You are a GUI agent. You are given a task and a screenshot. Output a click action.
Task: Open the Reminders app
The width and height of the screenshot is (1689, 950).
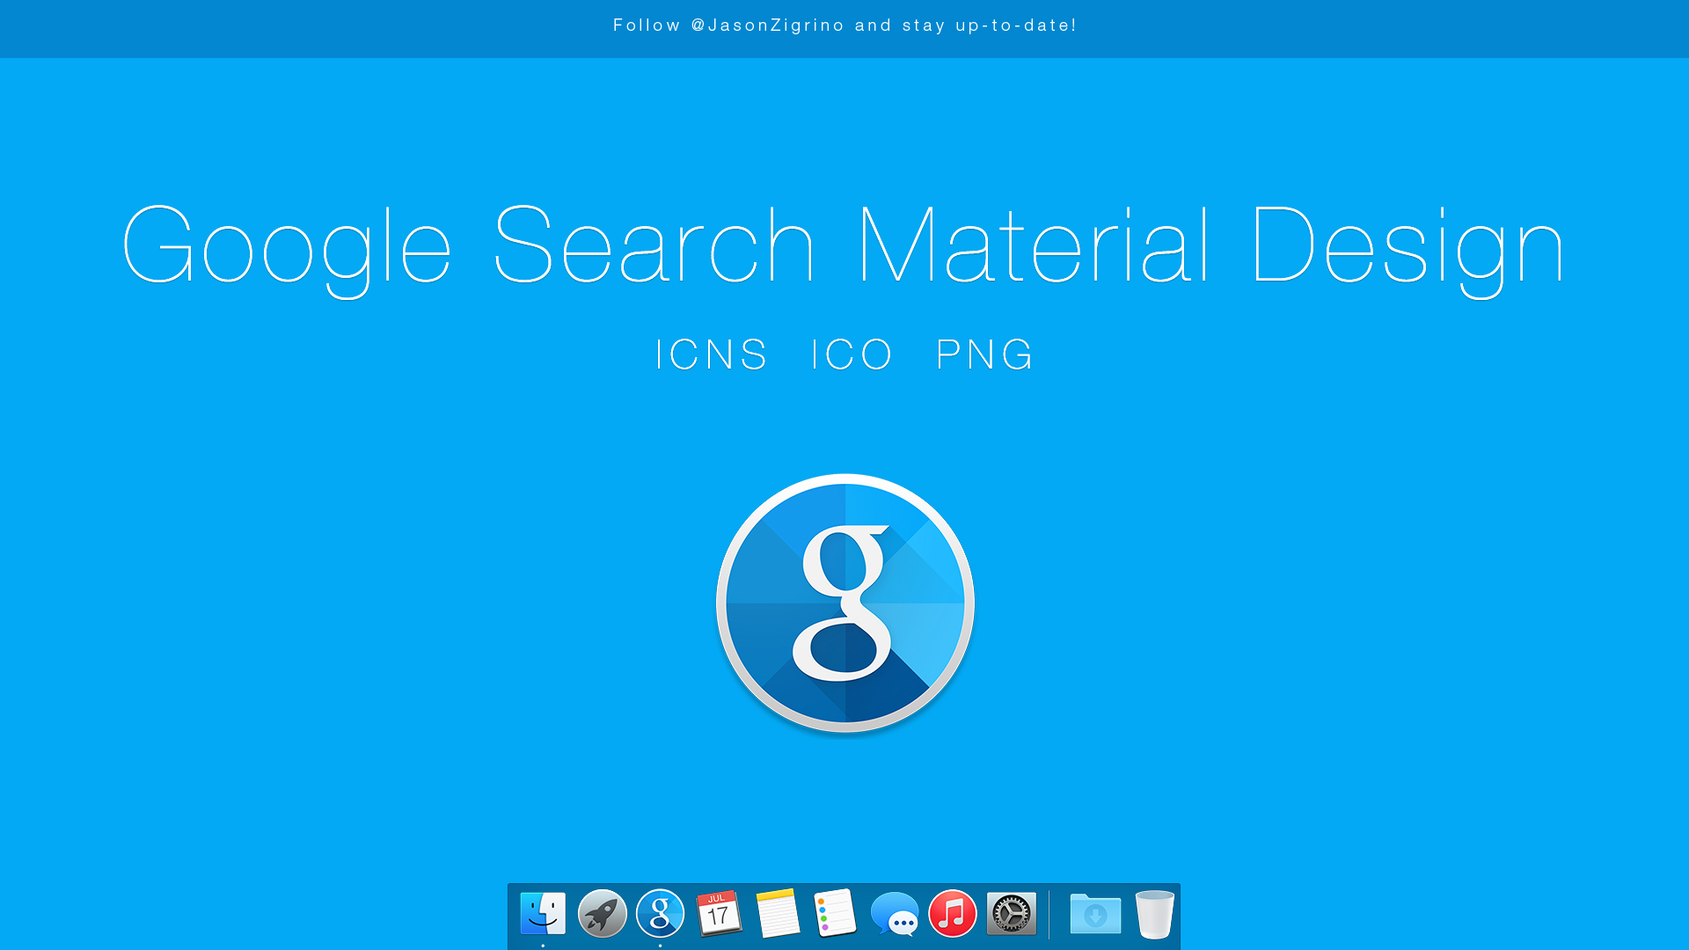pyautogui.click(x=834, y=914)
